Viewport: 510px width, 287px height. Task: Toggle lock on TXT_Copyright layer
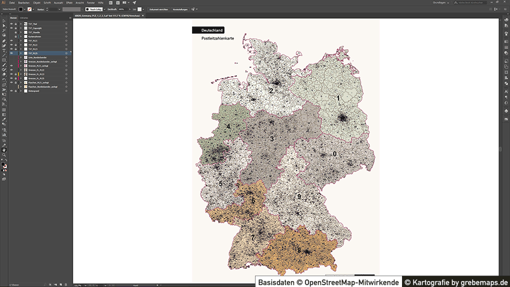pos(16,27)
